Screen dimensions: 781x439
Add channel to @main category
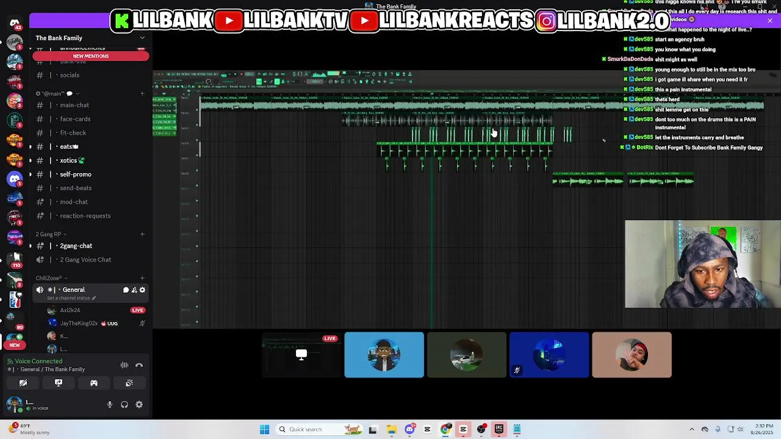142,94
